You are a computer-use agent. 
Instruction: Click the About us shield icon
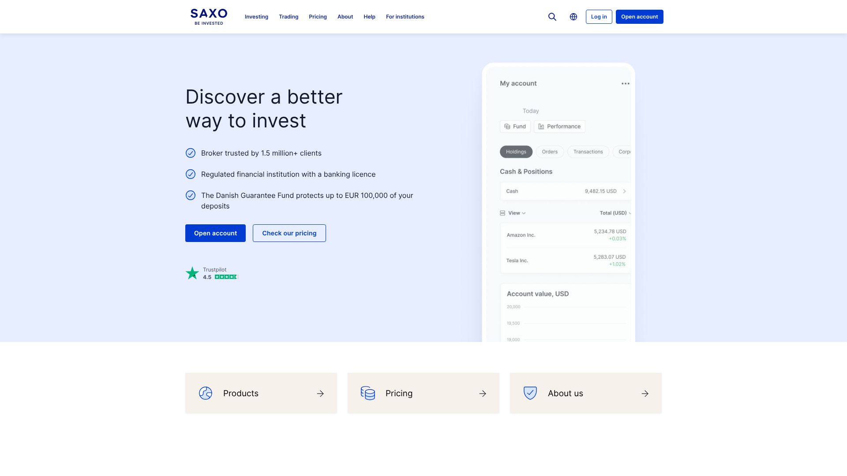tap(530, 393)
